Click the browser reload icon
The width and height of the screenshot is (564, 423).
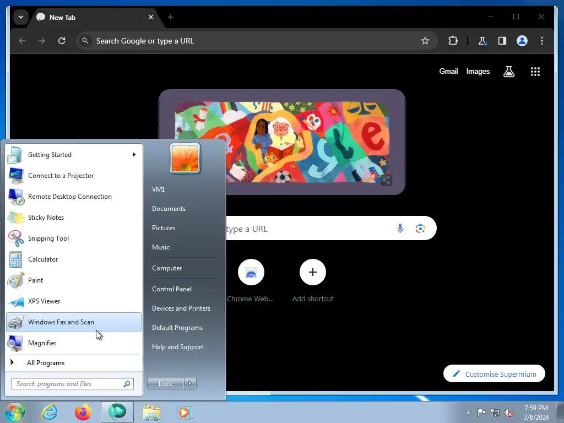pyautogui.click(x=62, y=41)
